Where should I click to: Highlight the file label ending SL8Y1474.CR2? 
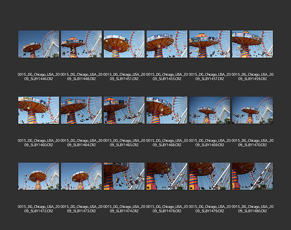pyautogui.click(x=124, y=209)
